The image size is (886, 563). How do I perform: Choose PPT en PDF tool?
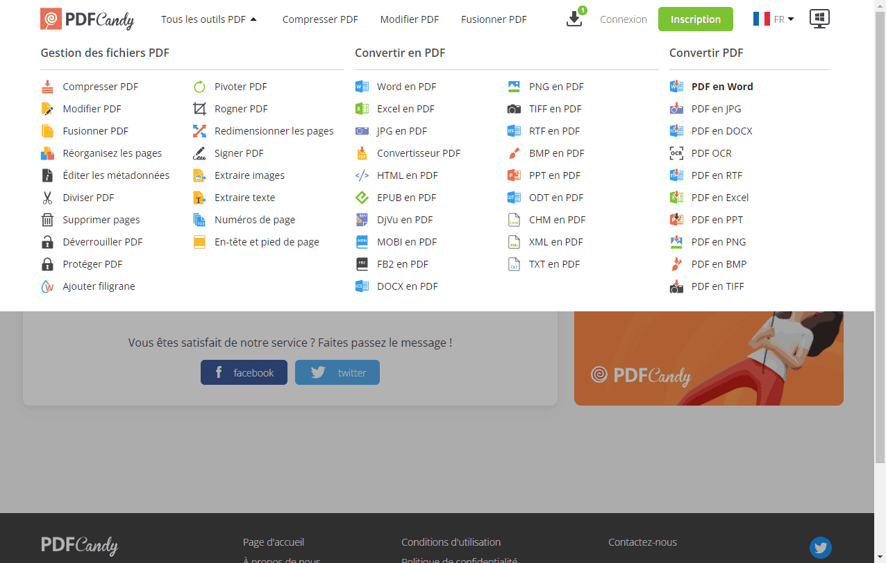coord(555,175)
